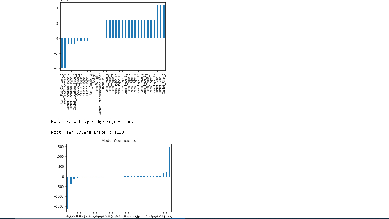The height and width of the screenshot is (219, 389).
Task: Click the lower chart's 'Model Coefficients' title
Action: coord(119,141)
